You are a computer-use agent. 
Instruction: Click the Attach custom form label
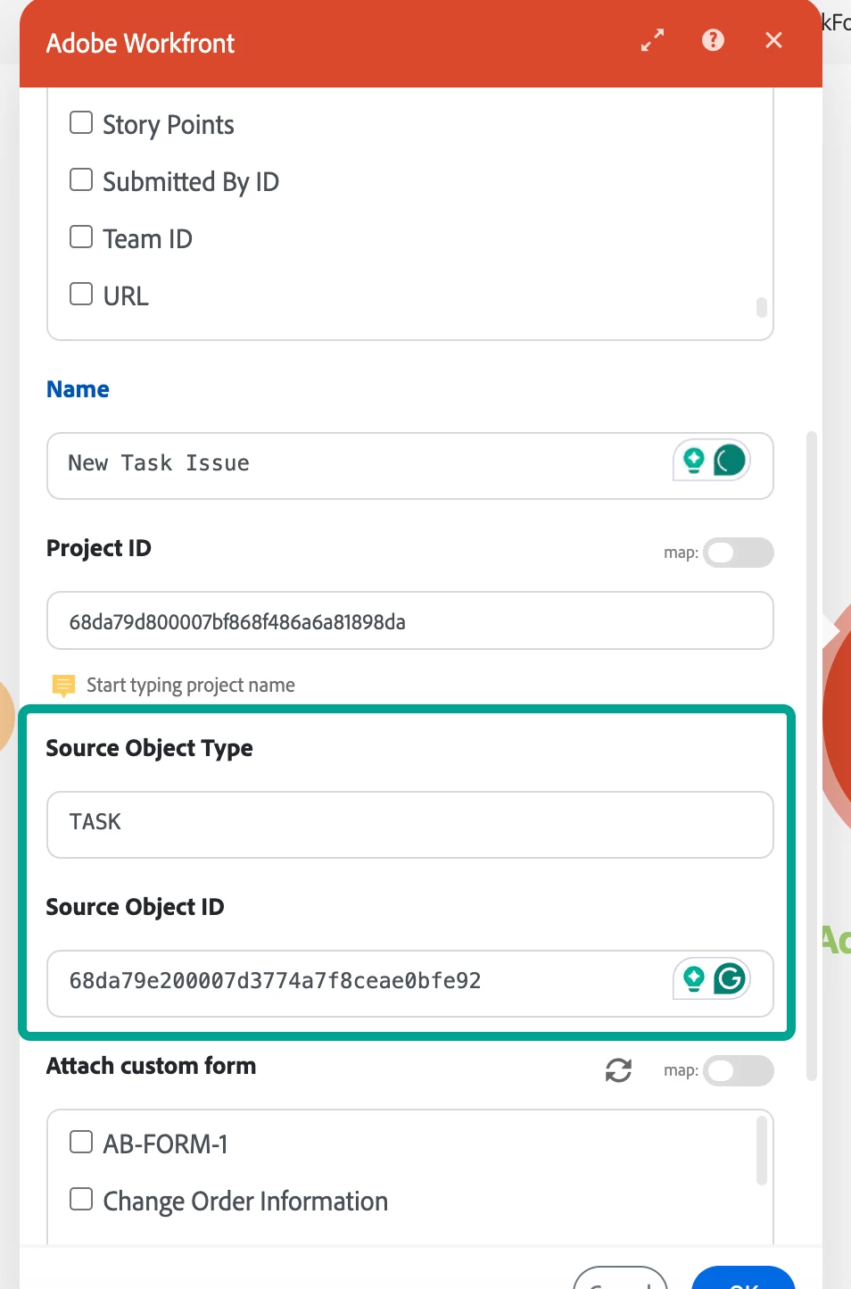tap(151, 1066)
